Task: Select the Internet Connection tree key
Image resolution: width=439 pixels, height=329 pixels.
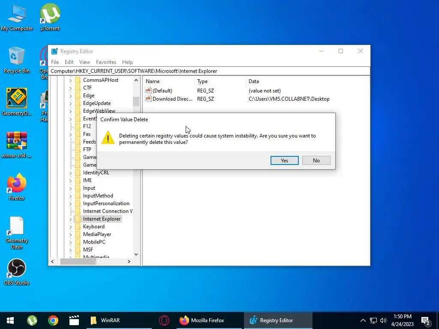Action: point(108,211)
